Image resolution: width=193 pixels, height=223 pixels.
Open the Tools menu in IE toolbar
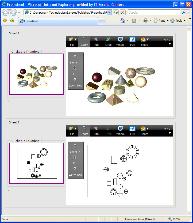(178, 21)
